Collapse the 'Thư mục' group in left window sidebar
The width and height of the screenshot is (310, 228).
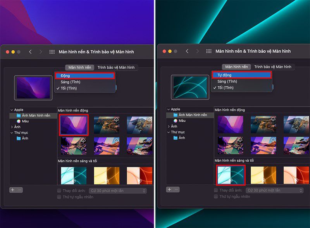[12, 132]
